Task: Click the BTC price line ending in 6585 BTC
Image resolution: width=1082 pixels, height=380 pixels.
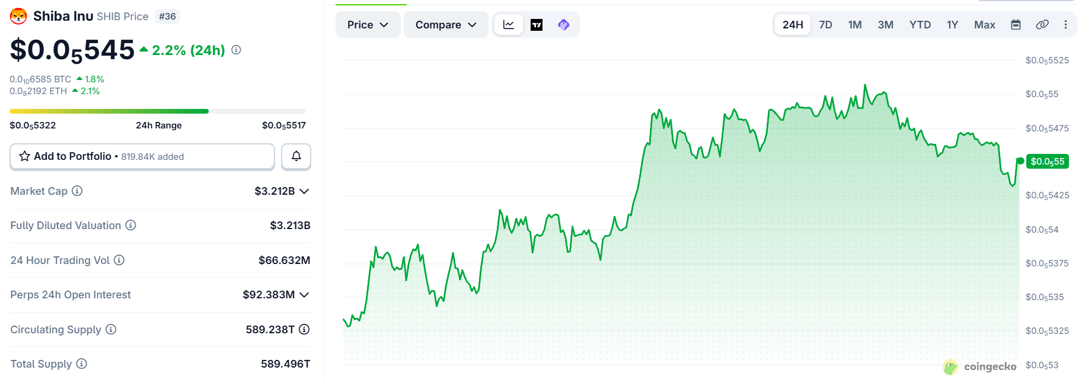Action: pos(40,79)
